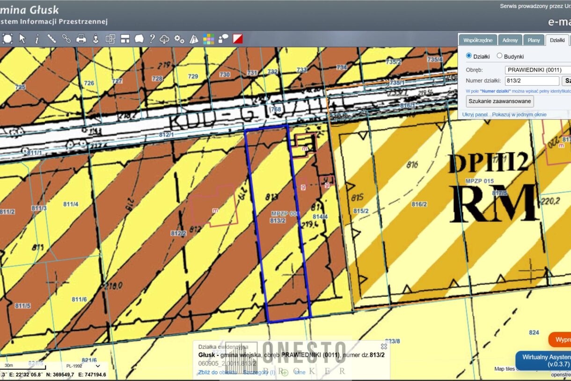
Task: Open the printer print tool
Action: (x=81, y=39)
